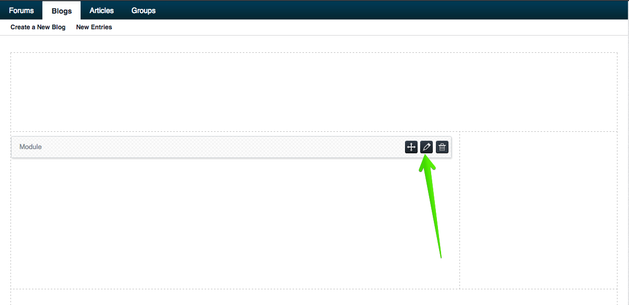
Task: Click dashed border above the Module bar
Action: click(x=235, y=132)
